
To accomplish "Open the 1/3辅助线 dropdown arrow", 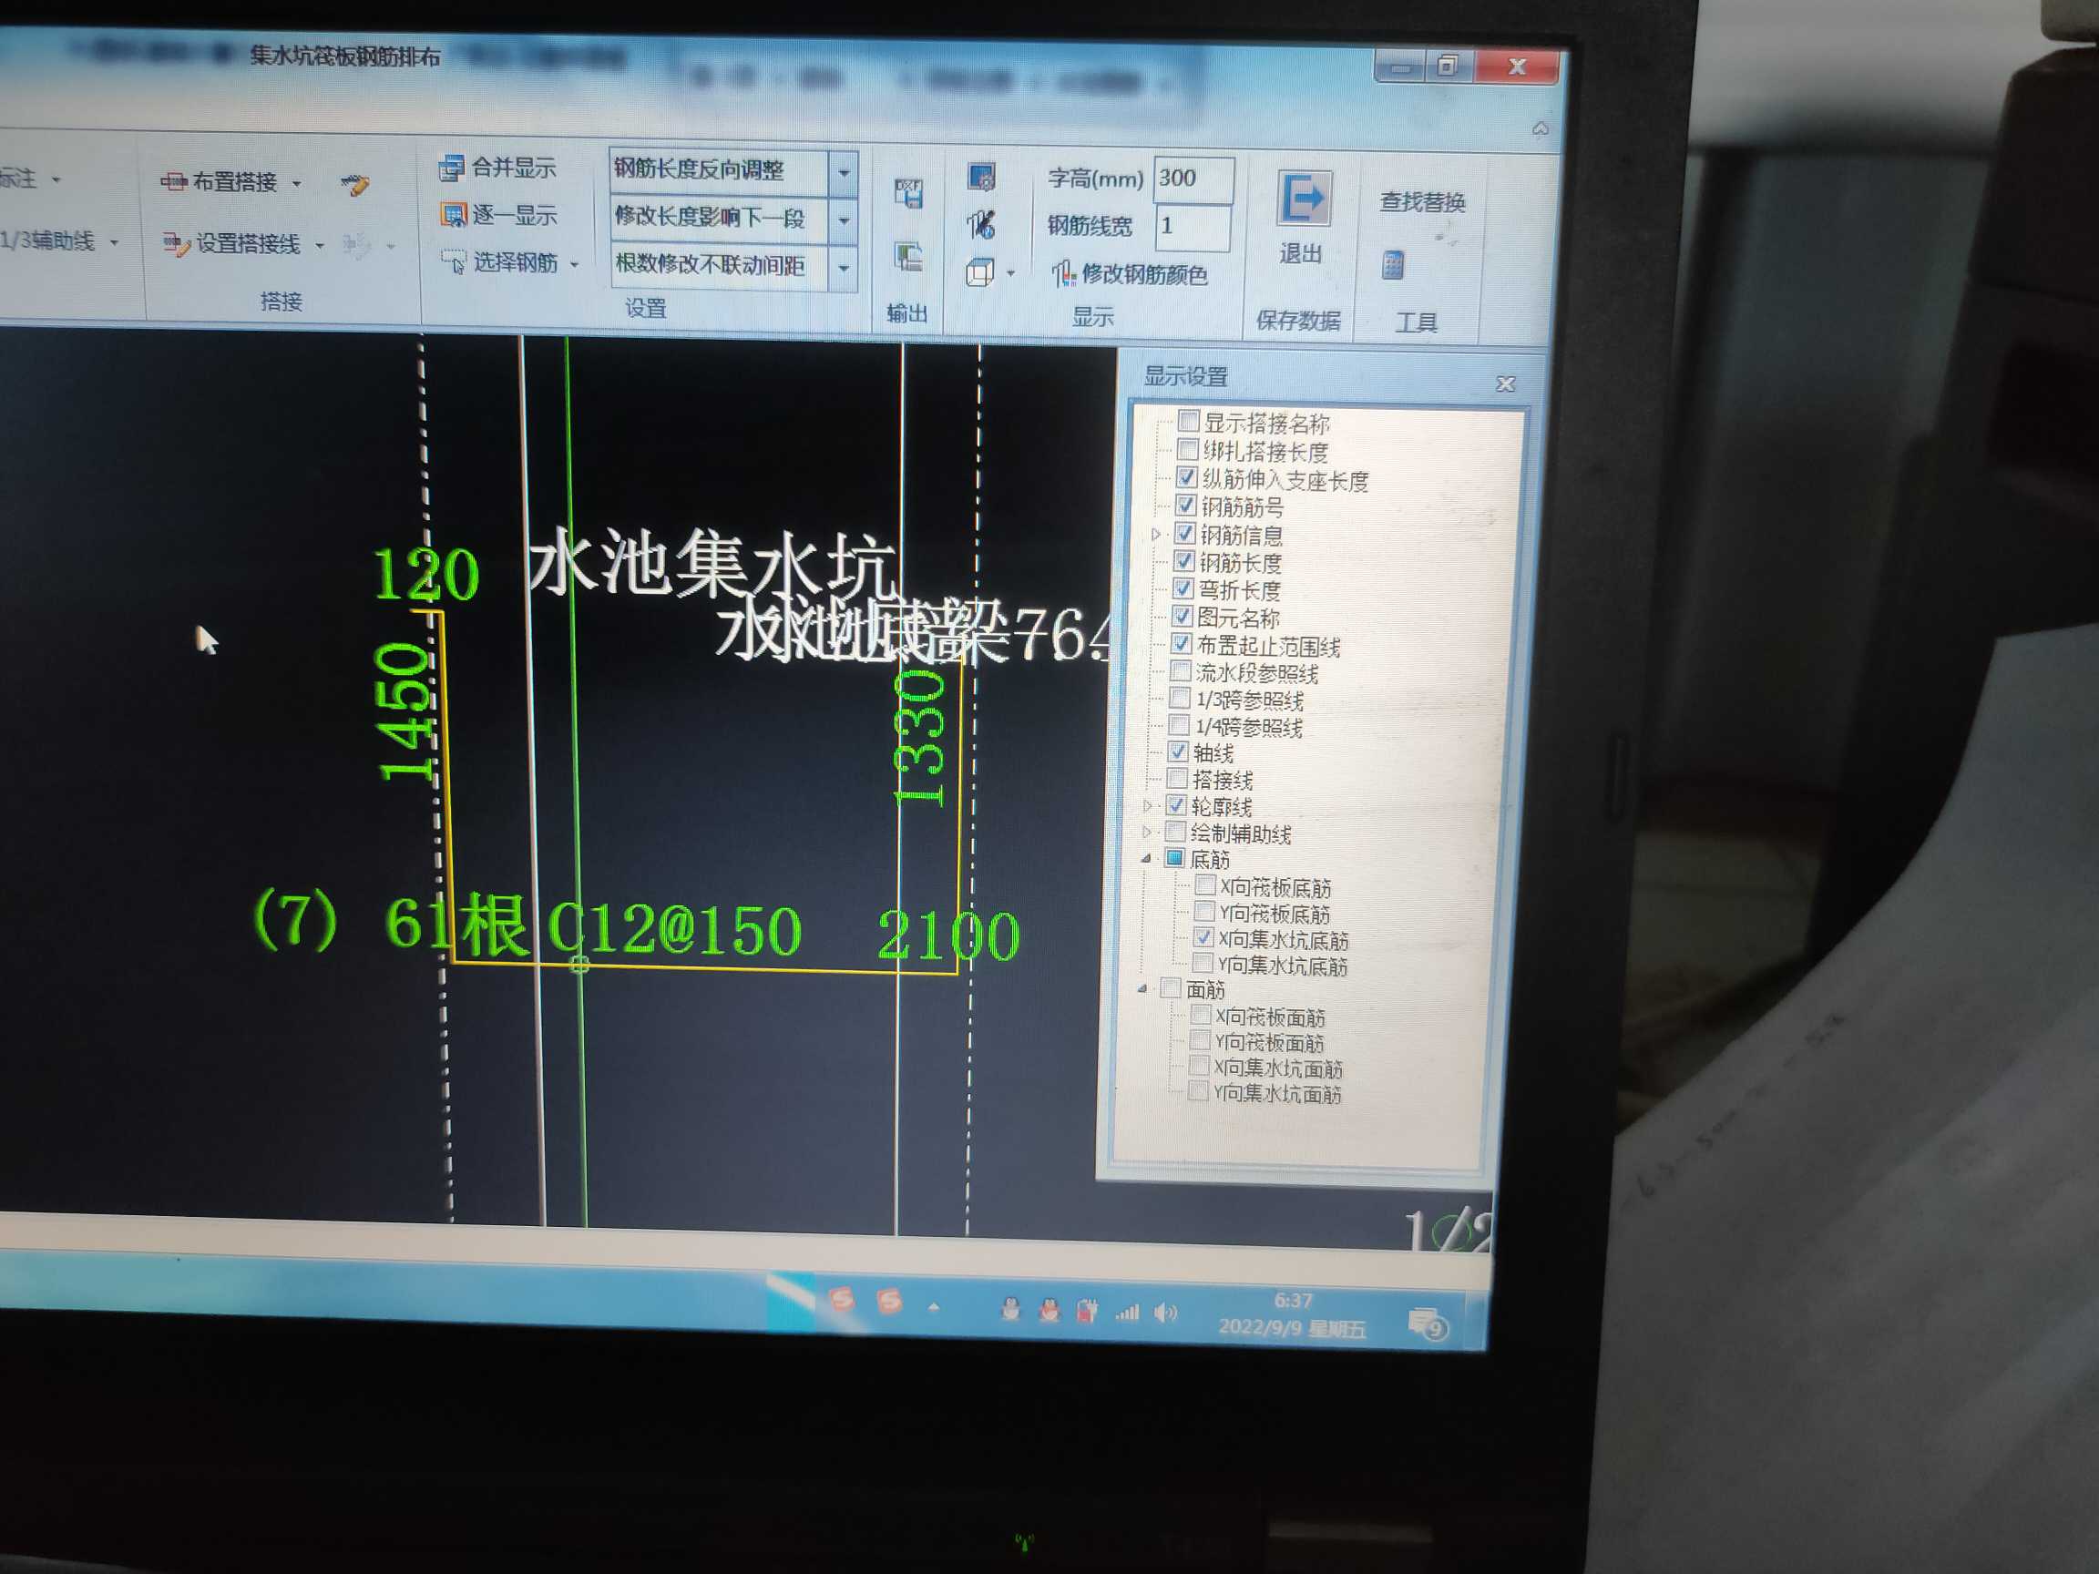I will [x=114, y=243].
